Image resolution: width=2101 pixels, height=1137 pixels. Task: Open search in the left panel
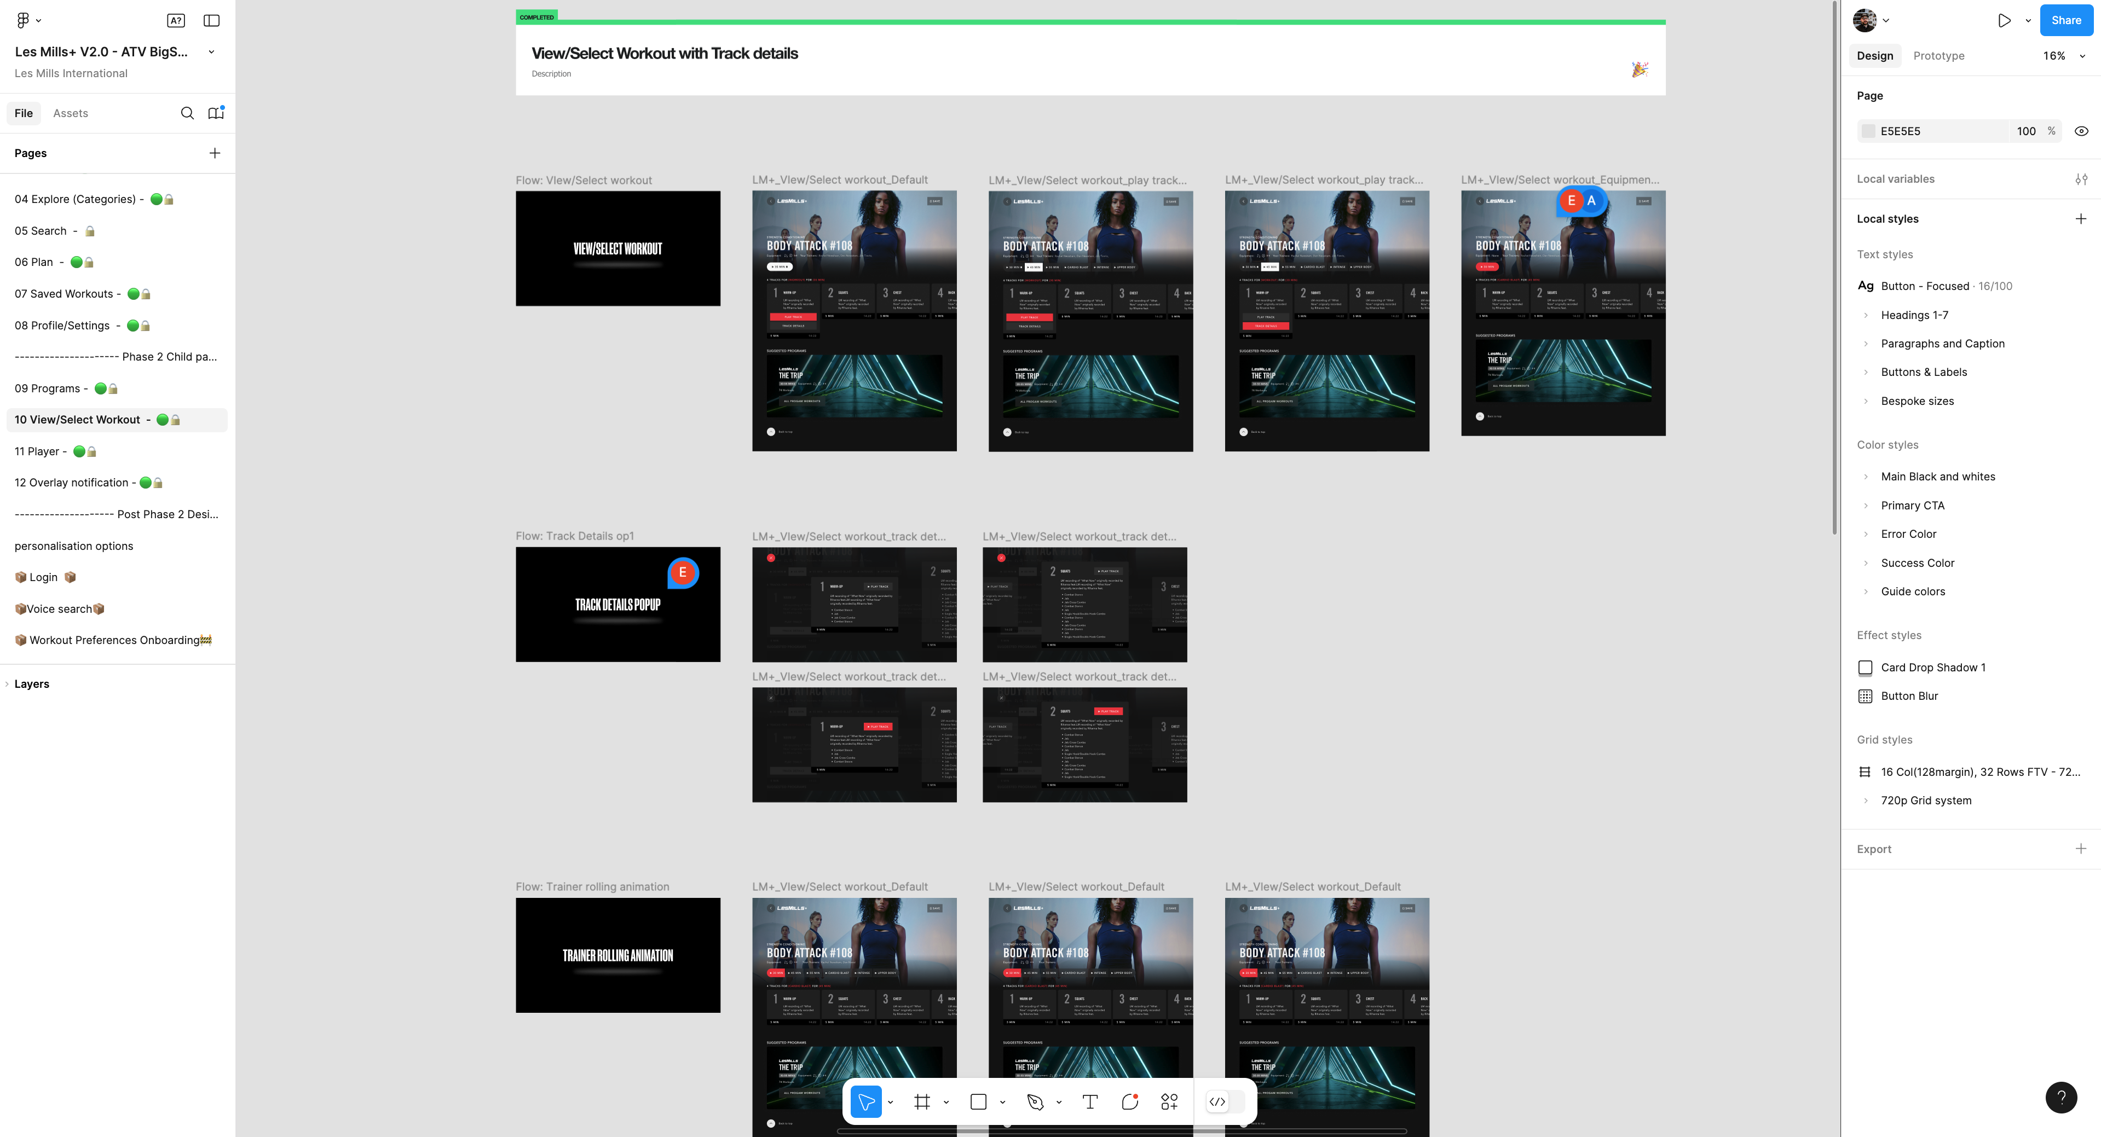[187, 113]
